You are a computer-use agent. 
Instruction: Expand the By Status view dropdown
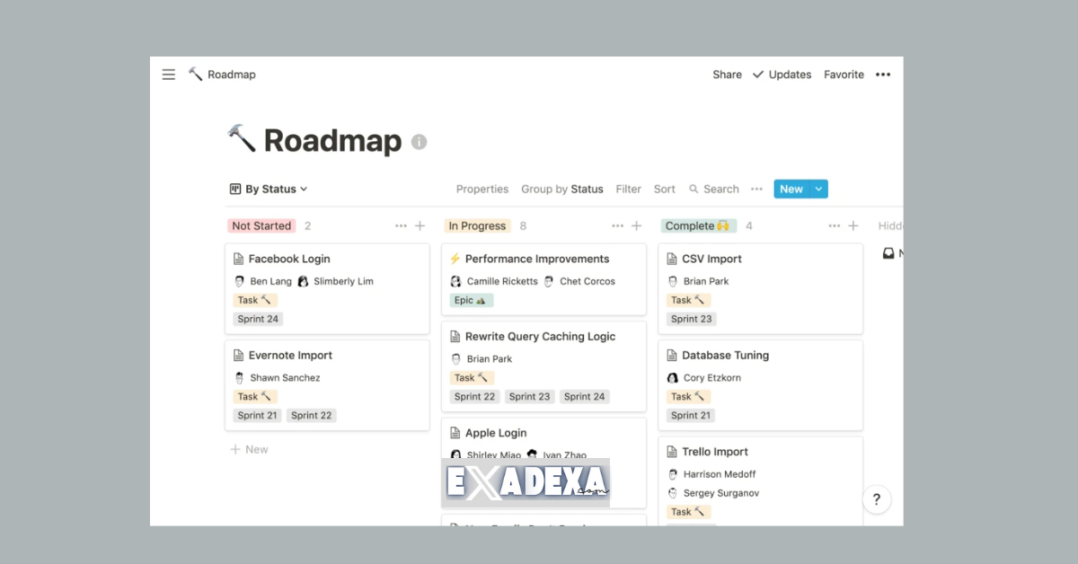tap(269, 189)
